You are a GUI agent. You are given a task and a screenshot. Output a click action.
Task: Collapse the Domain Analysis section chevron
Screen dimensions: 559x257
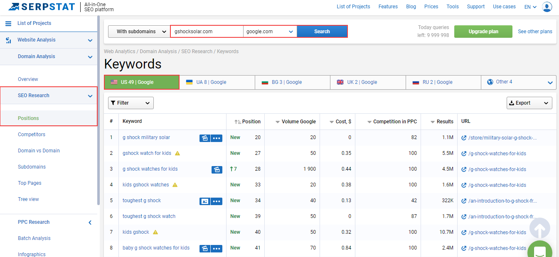tap(90, 57)
